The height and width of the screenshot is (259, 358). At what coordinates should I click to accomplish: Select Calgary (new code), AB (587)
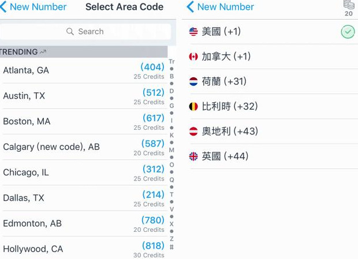(x=84, y=147)
